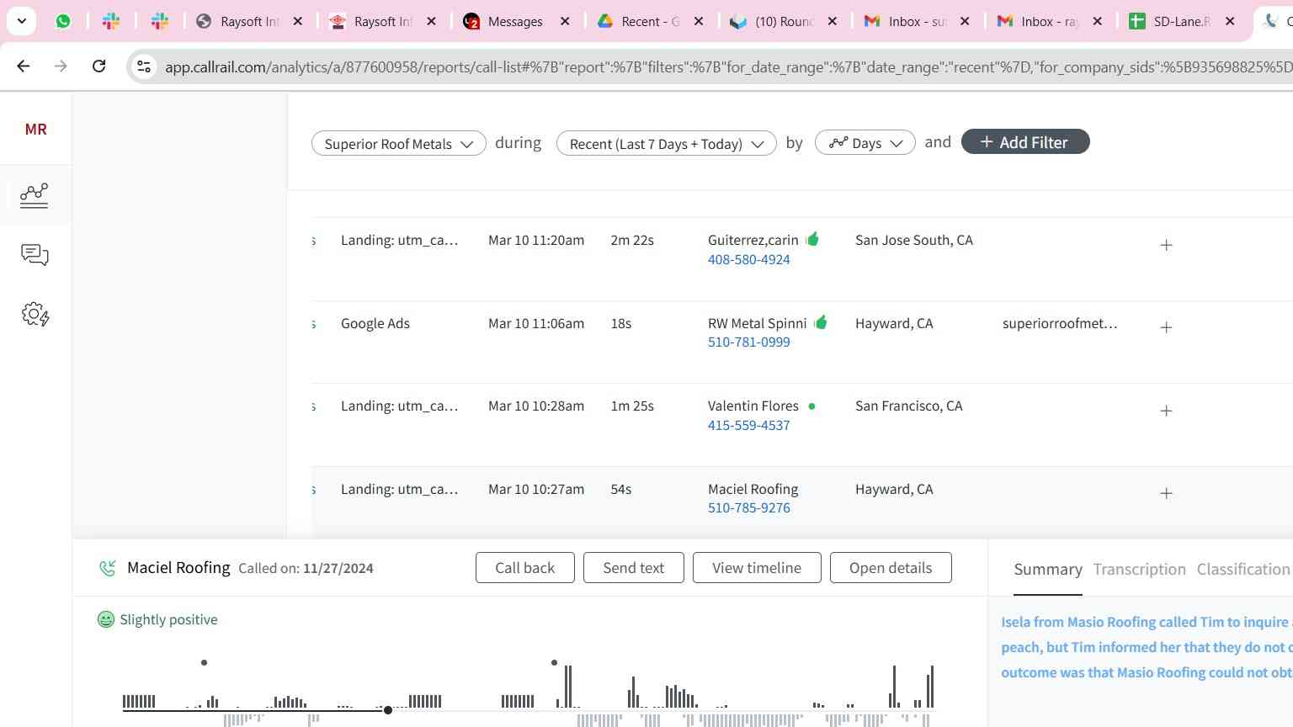Open phone number 408-580-4924
The height and width of the screenshot is (727, 1293).
(748, 259)
